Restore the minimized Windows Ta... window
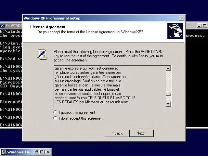Screen dimensions: 208x156 coord(36,152)
